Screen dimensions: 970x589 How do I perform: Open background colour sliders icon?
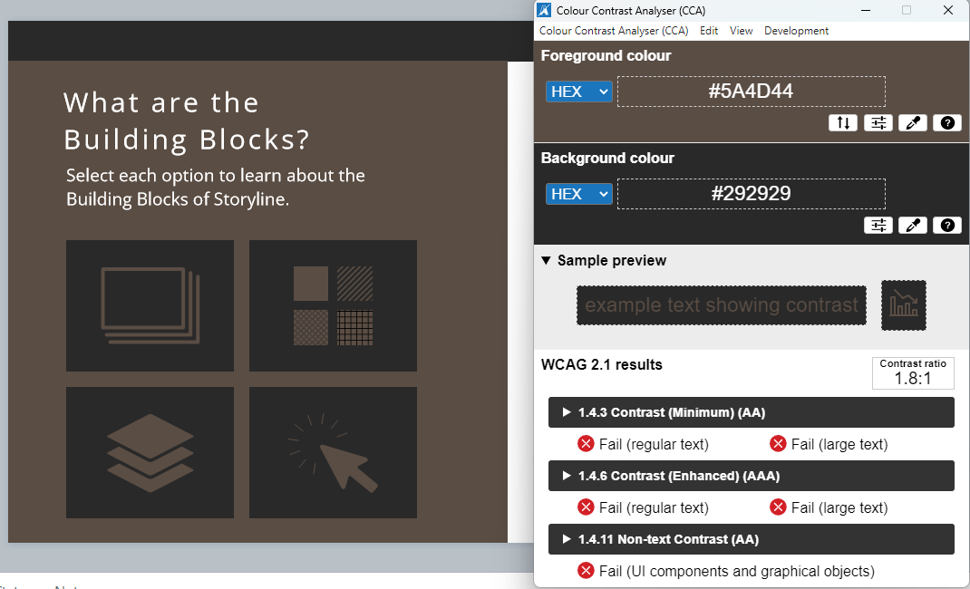coord(878,225)
